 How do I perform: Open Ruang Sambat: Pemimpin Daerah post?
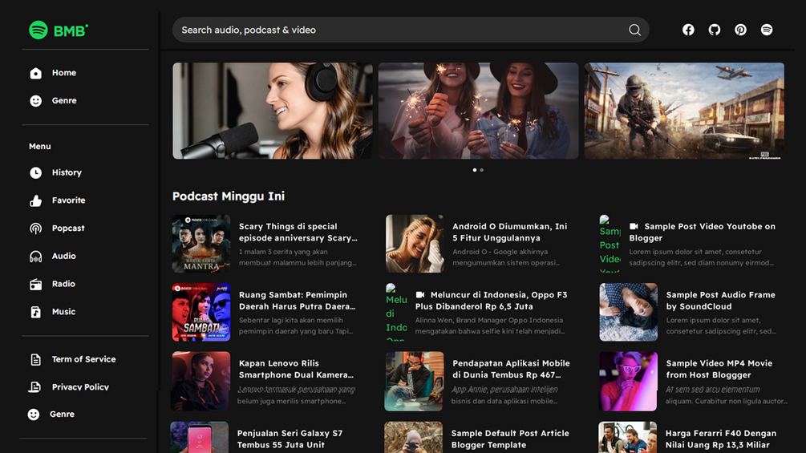pos(297,301)
